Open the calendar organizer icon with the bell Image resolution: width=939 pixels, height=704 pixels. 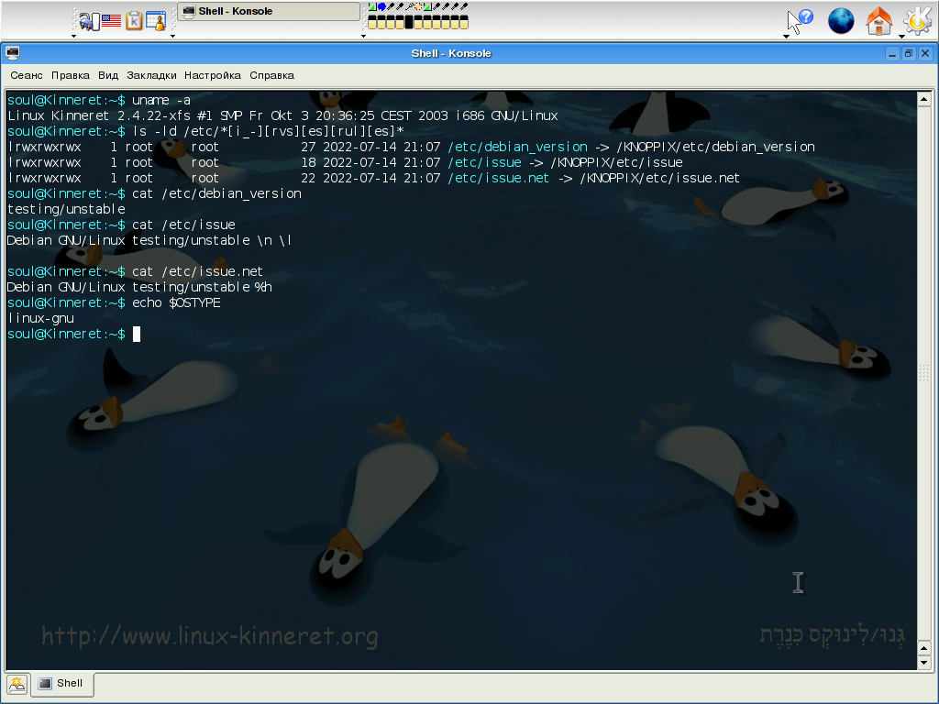point(156,21)
